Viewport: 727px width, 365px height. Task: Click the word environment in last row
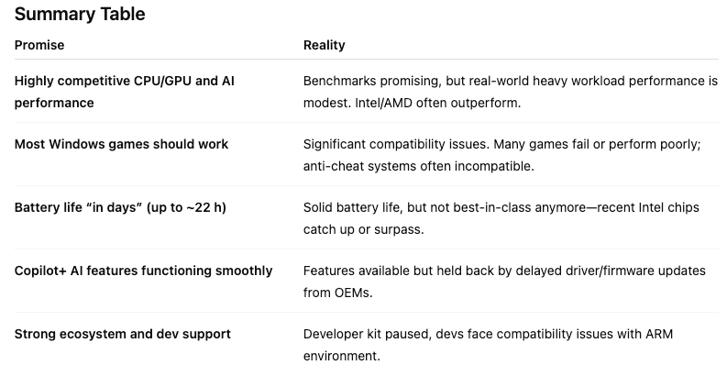pos(342,356)
